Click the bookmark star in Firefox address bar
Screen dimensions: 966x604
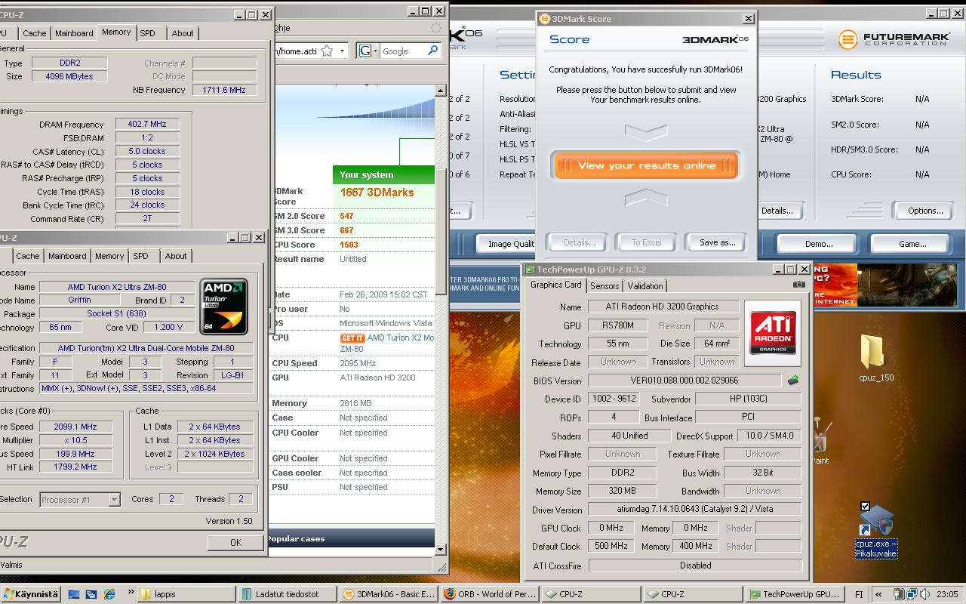pyautogui.click(x=327, y=51)
